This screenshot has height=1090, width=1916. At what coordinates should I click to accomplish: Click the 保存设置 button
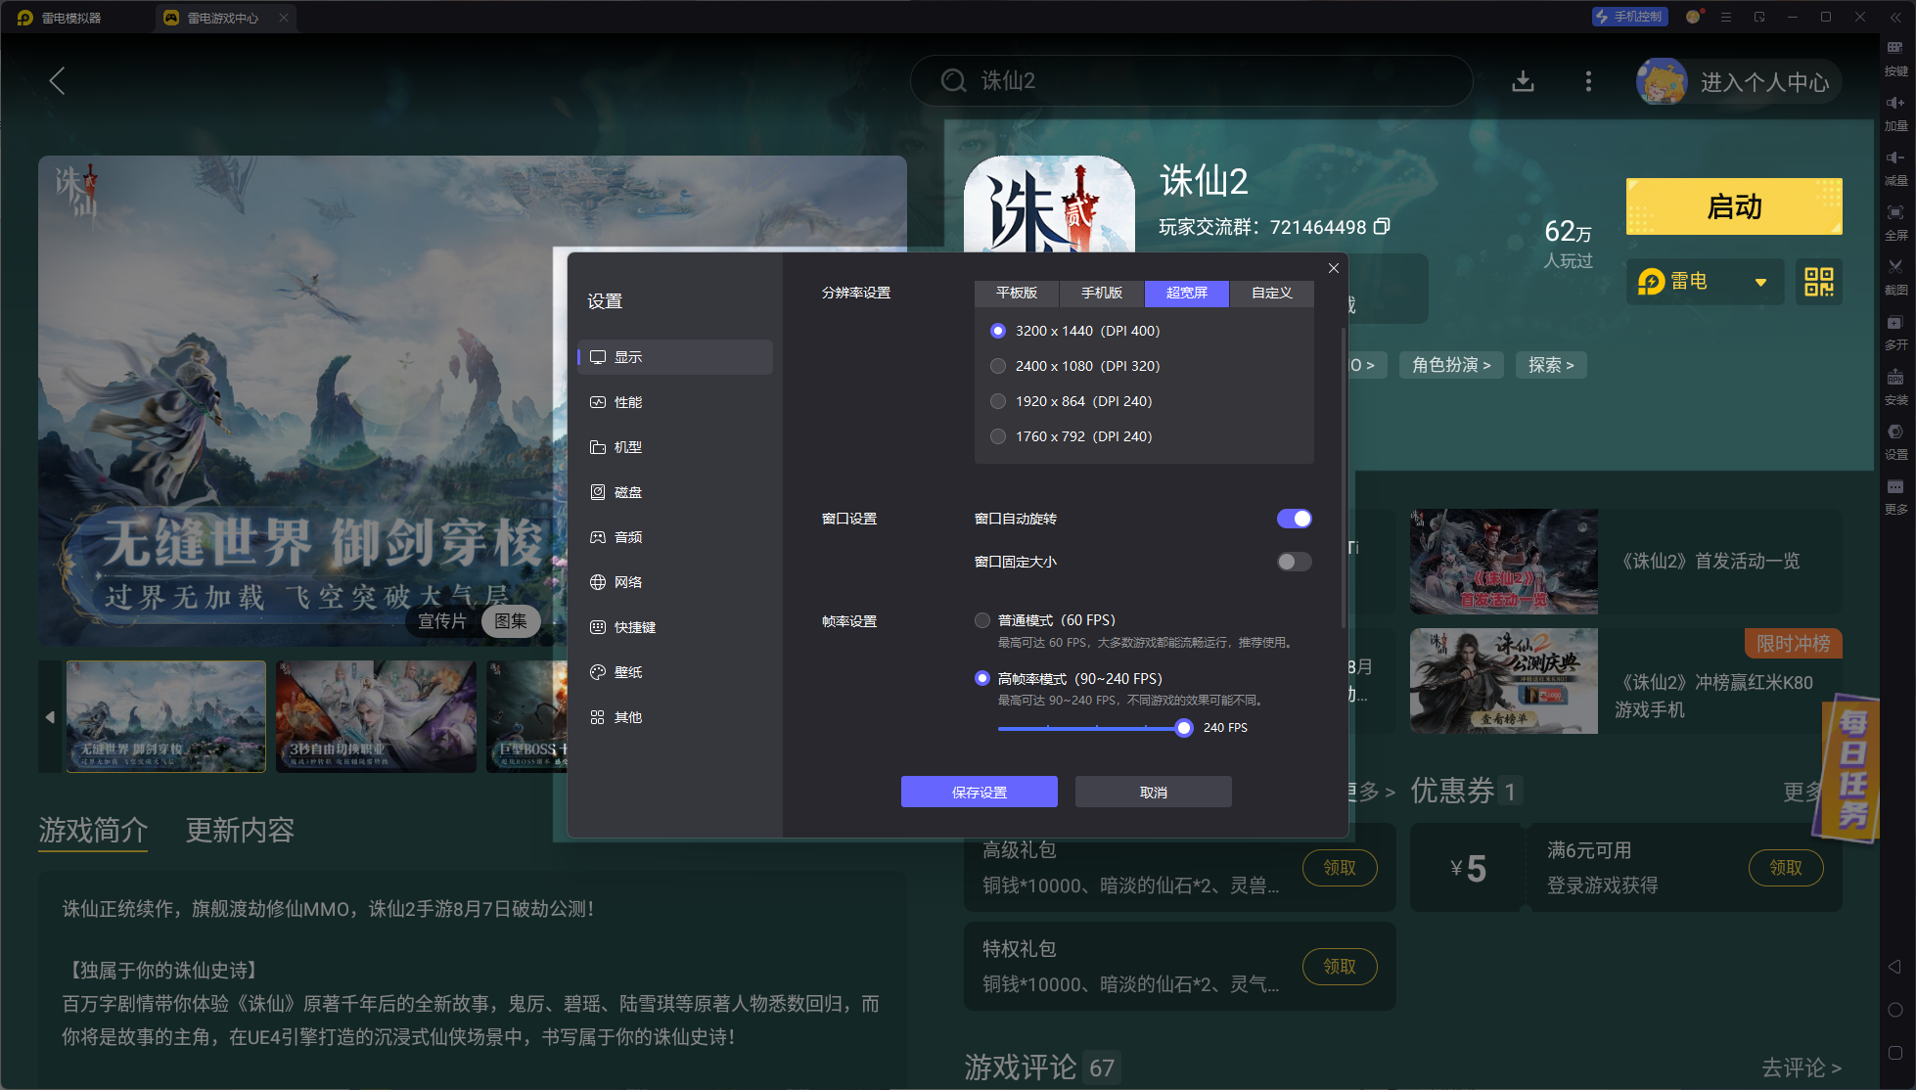979,792
